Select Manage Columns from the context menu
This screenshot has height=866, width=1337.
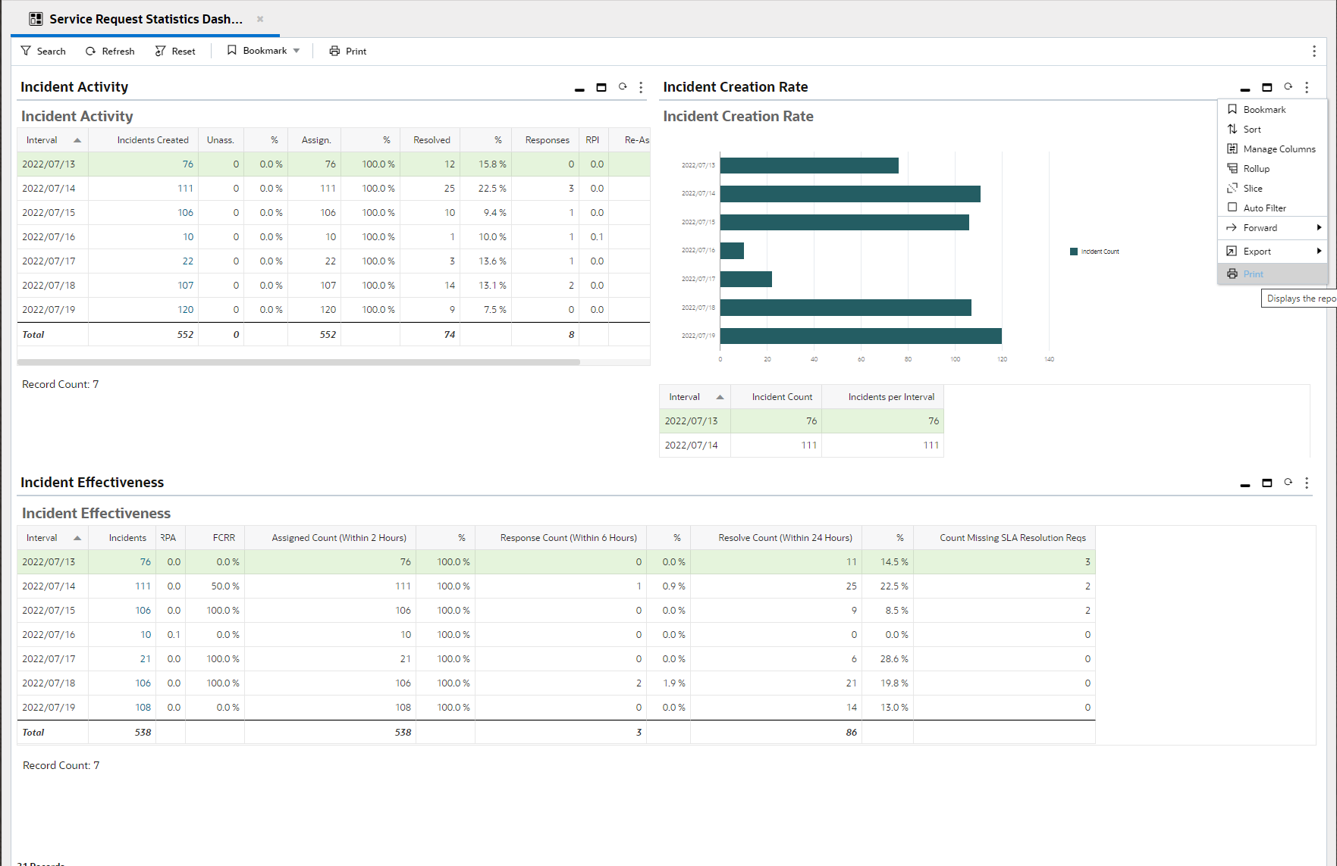pyautogui.click(x=1279, y=149)
